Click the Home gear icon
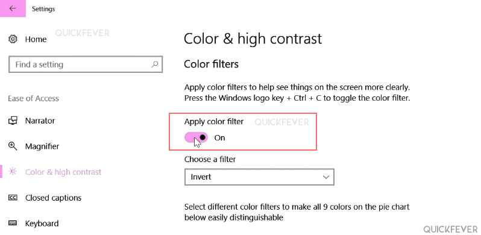This screenshot has height=235, width=481. pyautogui.click(x=13, y=39)
